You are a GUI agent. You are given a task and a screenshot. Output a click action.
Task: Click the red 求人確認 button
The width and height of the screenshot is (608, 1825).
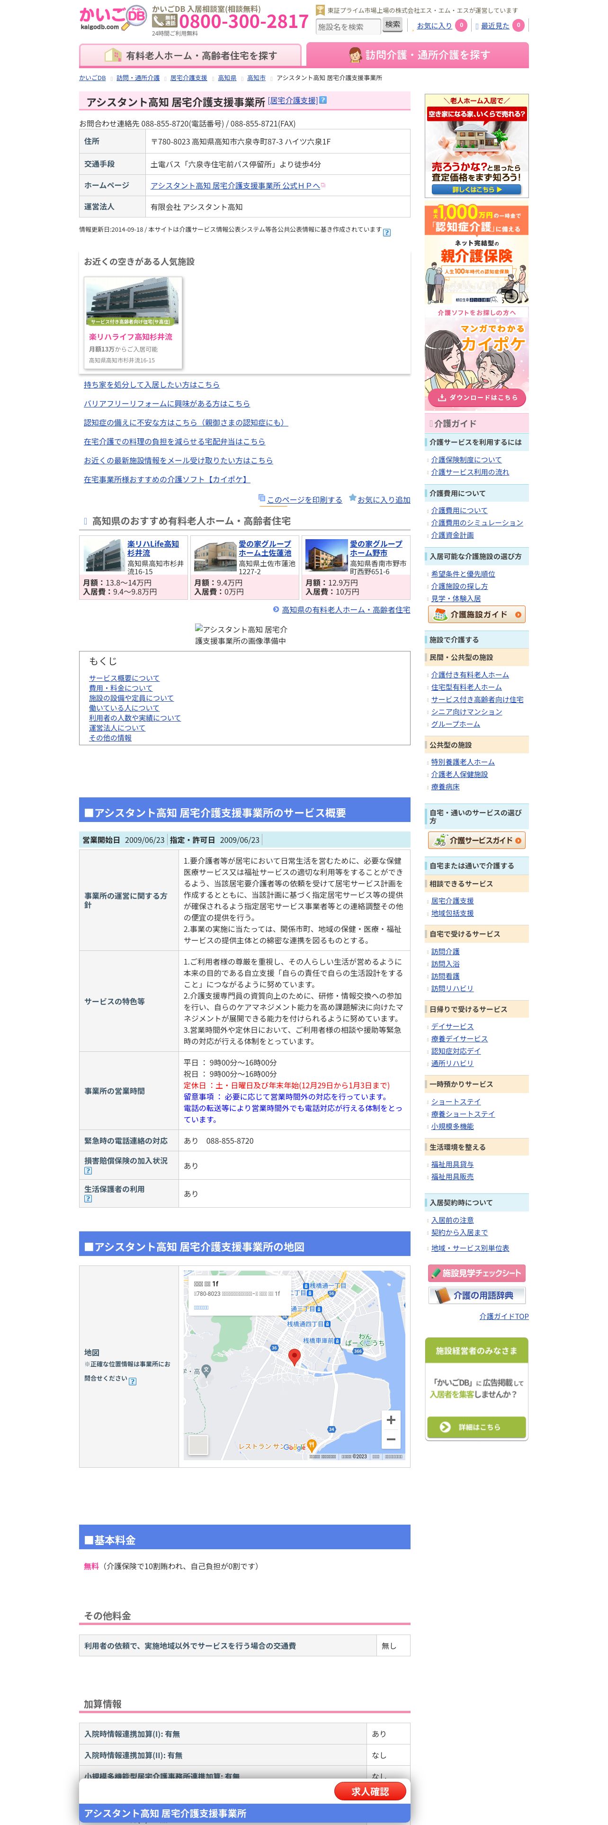pos(370,1791)
